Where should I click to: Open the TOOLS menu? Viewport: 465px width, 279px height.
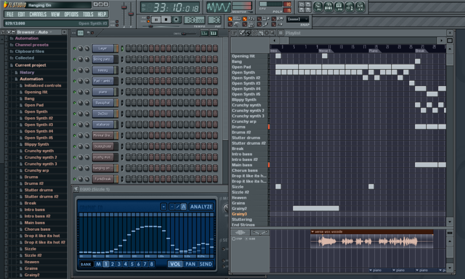coord(88,14)
